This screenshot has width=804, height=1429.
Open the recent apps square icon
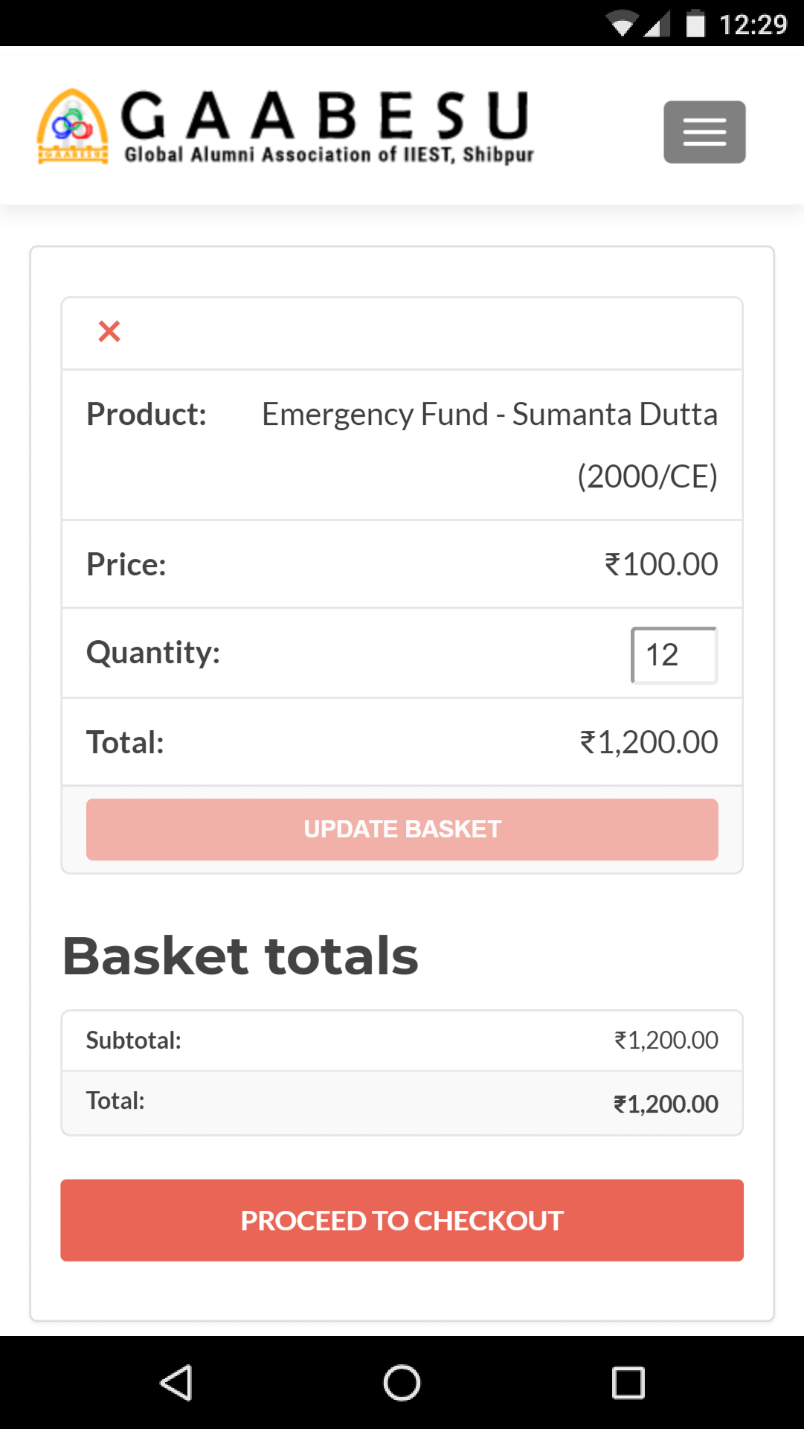click(628, 1383)
